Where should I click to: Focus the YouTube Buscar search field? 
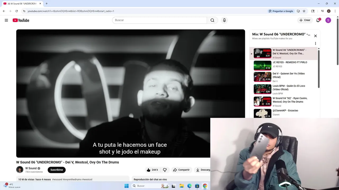160,20
